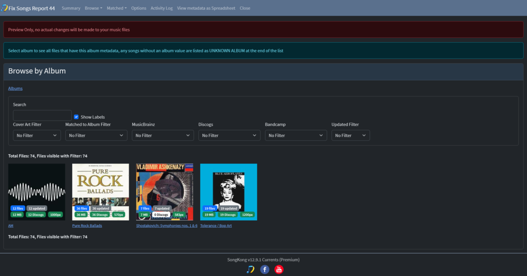Image resolution: width=527 pixels, height=276 pixels.
Task: Click in the Search input field
Action: pyautogui.click(x=42, y=115)
